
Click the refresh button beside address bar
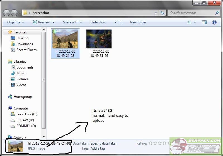pos(162,13)
